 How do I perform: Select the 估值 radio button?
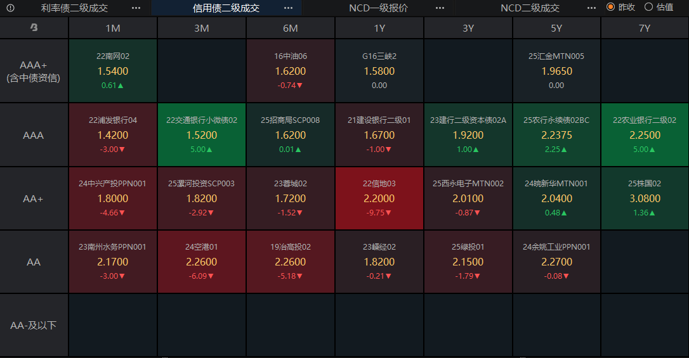tap(648, 7)
